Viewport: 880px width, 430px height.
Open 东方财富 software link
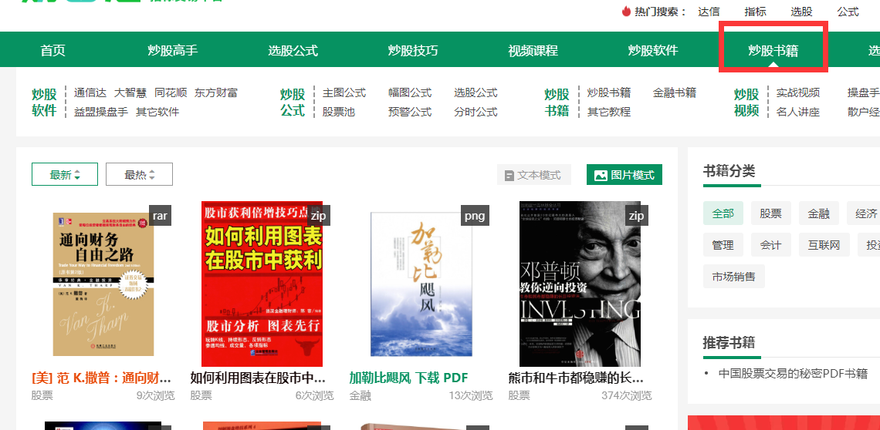pos(216,92)
